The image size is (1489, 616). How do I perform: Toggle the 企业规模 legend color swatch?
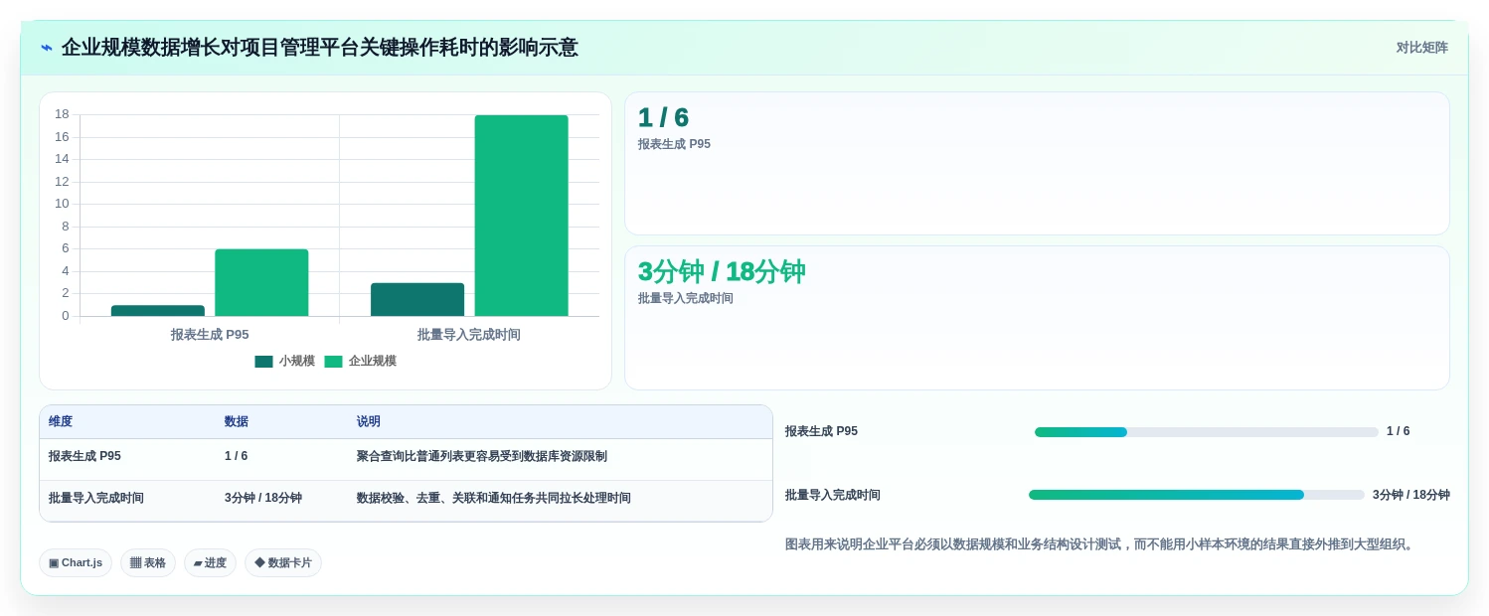(333, 362)
